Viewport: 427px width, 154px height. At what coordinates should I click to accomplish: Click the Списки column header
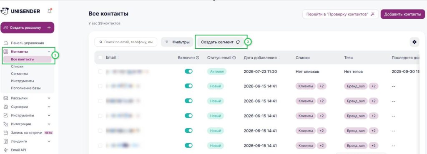pos(302,57)
